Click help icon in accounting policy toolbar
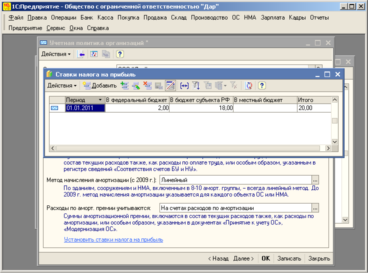 point(119,54)
